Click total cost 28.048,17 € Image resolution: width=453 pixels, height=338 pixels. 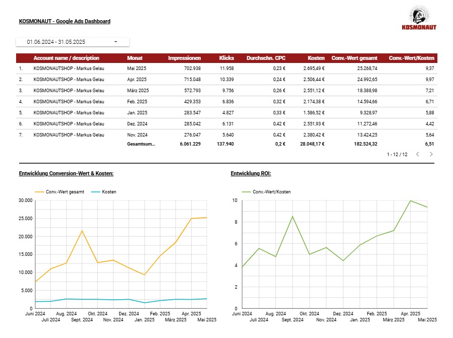312,144
